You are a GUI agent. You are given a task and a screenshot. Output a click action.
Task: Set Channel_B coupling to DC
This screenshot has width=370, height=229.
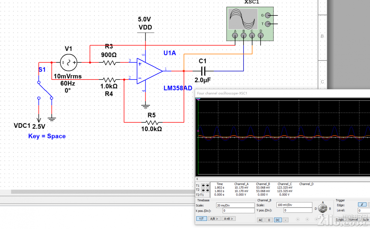277,220
